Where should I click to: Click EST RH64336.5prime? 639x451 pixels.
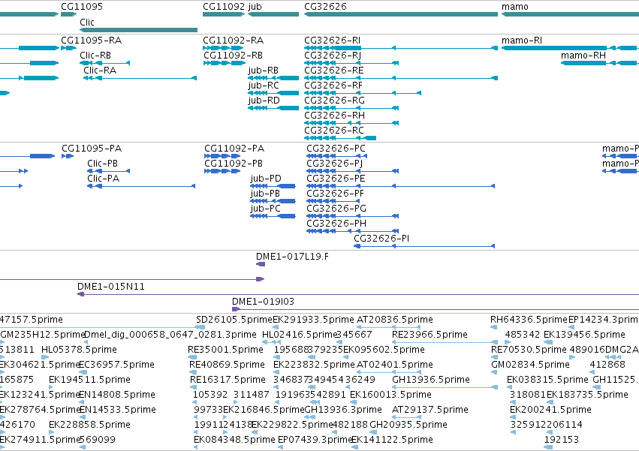pos(493,327)
